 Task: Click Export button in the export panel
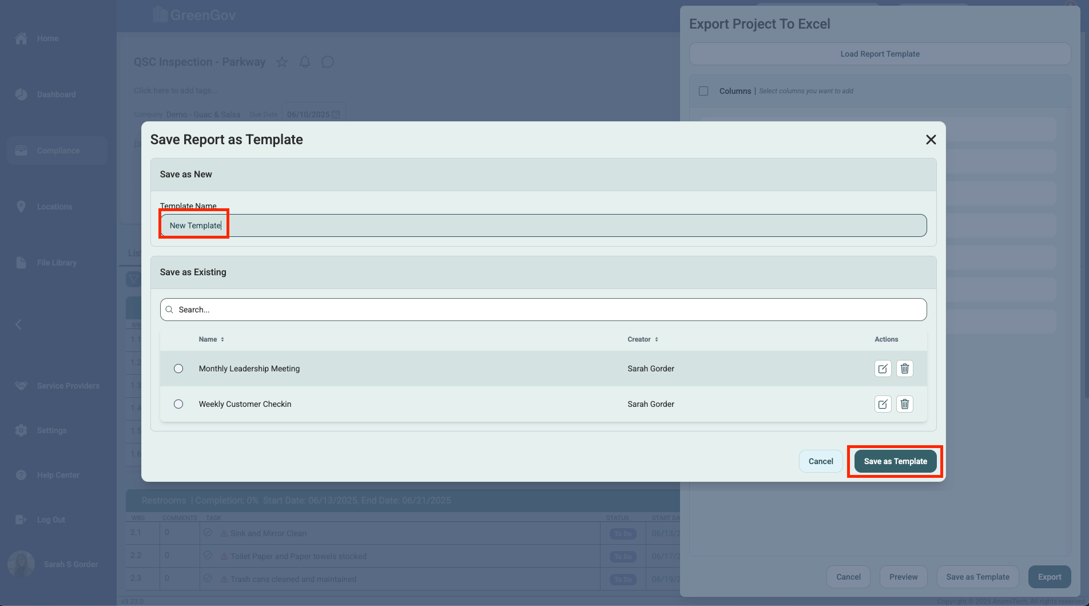pos(1050,577)
